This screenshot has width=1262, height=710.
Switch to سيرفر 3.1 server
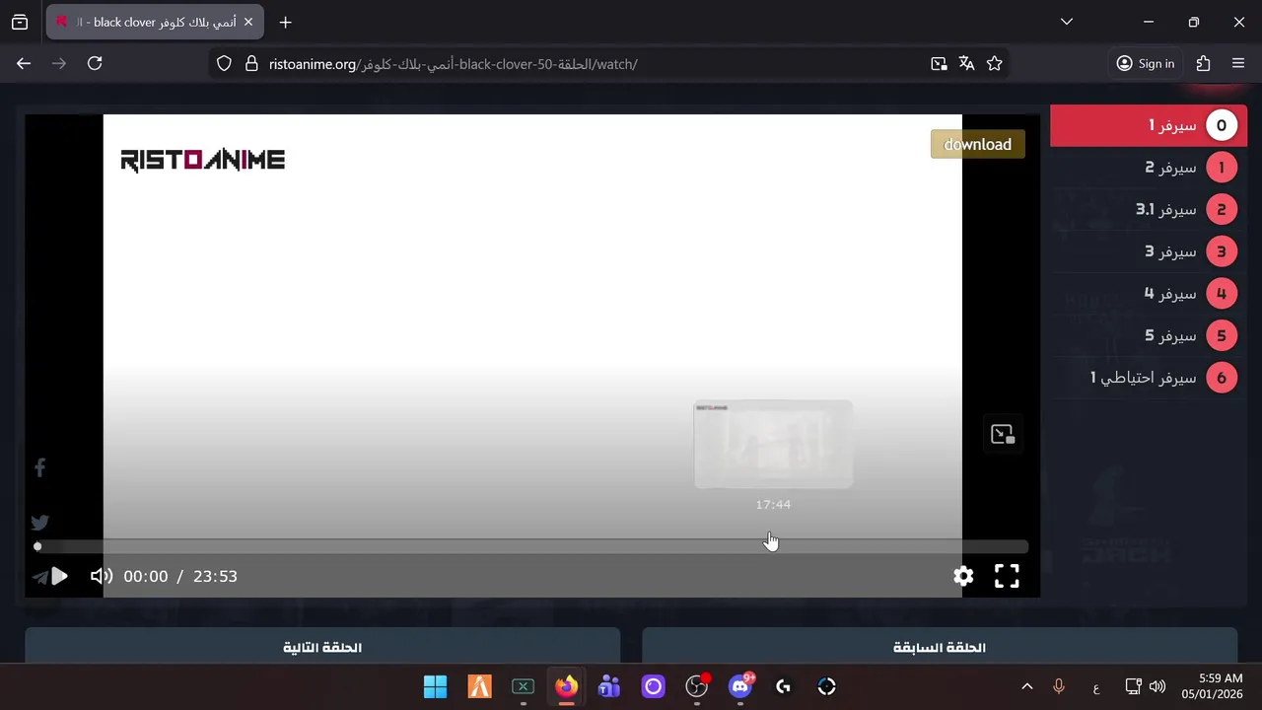(1149, 209)
